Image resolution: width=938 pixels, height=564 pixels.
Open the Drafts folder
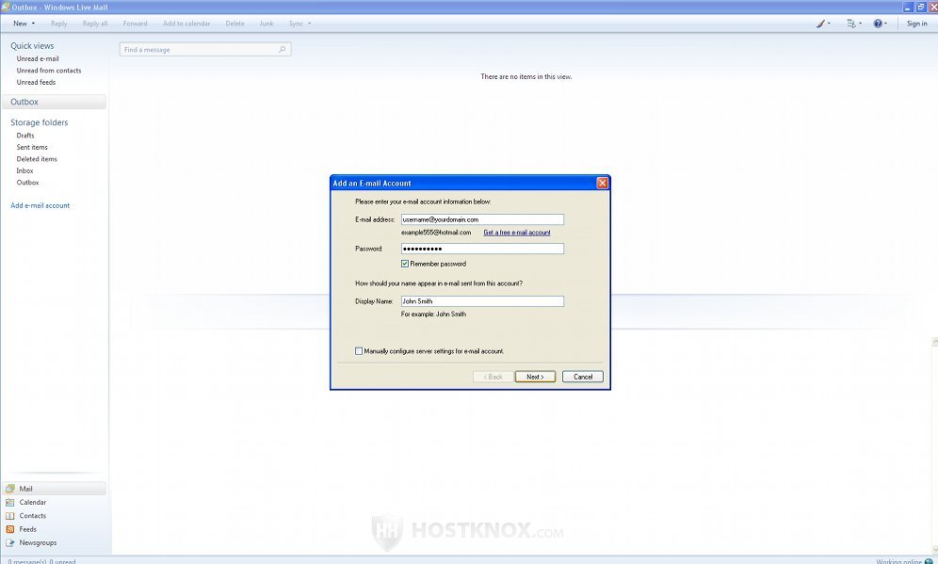pos(25,136)
